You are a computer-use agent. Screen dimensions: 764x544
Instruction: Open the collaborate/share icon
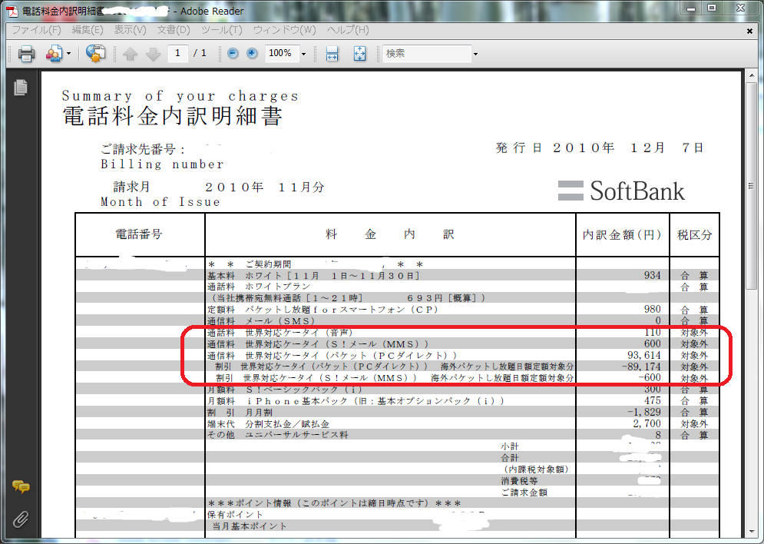[54, 53]
